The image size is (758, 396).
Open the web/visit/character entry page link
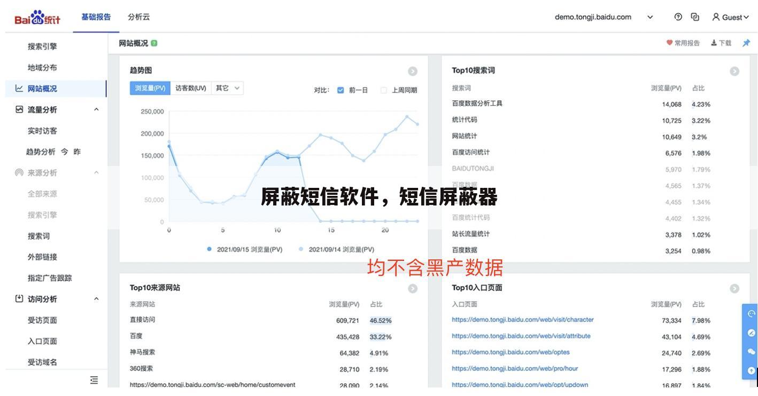522,320
